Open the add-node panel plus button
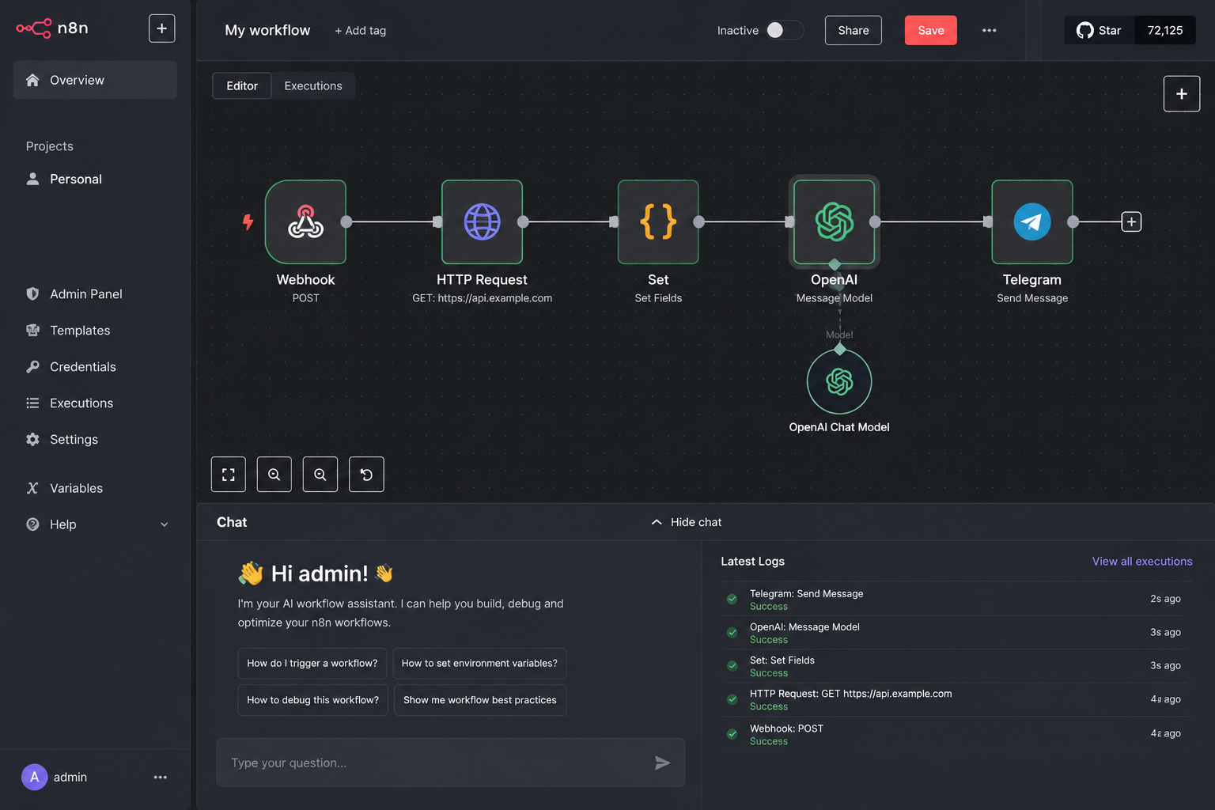This screenshot has height=810, width=1215. tap(1182, 93)
